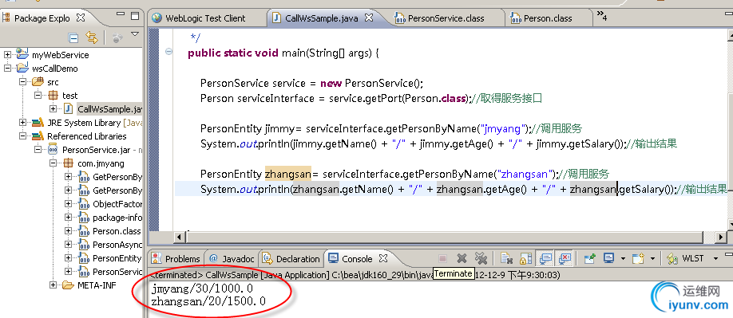Screen dimensions: 733x318
Task: Click the editor vertical scrollbar up arrow
Action: pyautogui.click(x=731, y=35)
